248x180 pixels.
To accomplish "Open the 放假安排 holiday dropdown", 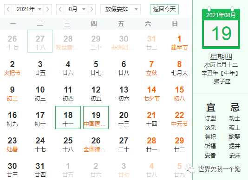I will click(x=120, y=9).
